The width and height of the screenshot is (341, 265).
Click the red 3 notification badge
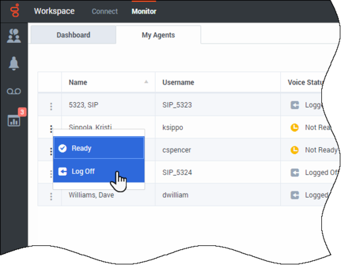22,112
